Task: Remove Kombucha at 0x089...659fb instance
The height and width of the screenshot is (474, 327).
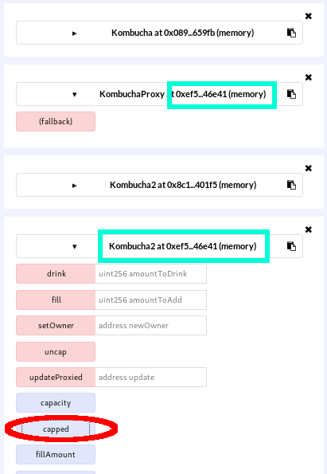Action: [308, 16]
